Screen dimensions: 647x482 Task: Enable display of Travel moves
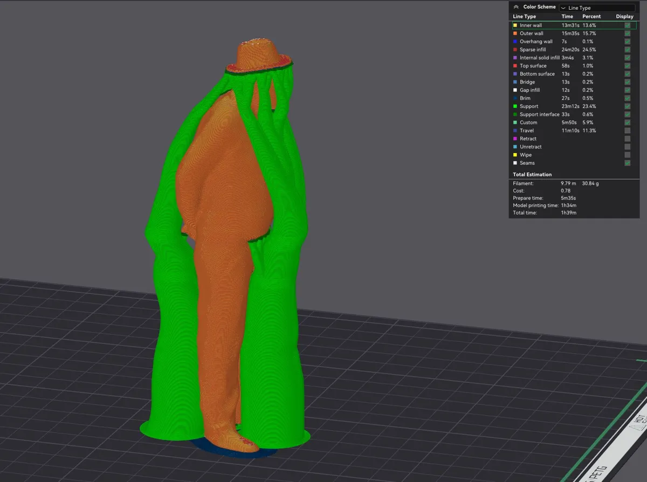coord(627,130)
